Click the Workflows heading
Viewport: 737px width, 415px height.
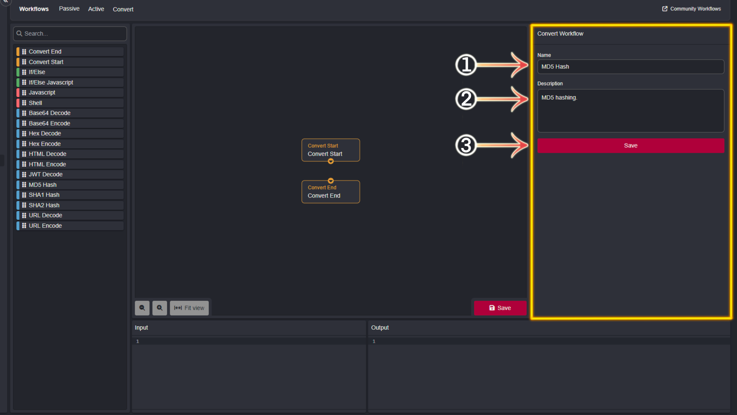[x=34, y=9]
